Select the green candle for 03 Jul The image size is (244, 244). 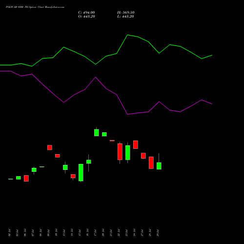coord(19,178)
